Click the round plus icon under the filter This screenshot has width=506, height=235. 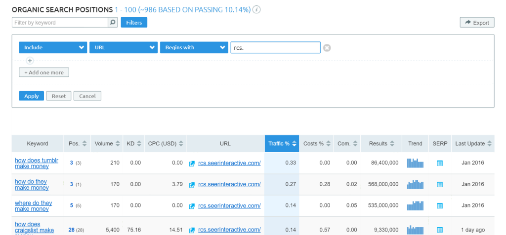[30, 61]
